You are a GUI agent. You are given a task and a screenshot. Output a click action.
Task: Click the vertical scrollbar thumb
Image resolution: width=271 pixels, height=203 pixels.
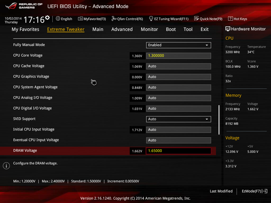(x=219, y=120)
